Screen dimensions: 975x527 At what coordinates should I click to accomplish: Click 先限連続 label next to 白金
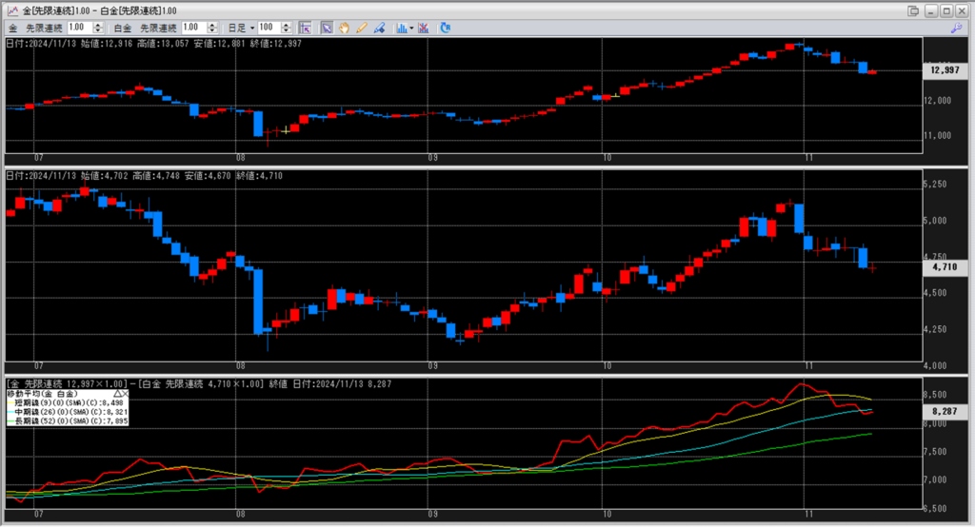159,28
